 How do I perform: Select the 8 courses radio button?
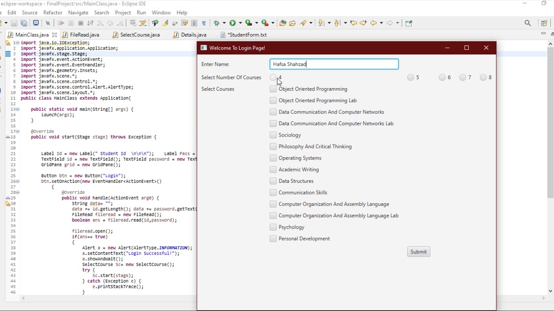(483, 78)
